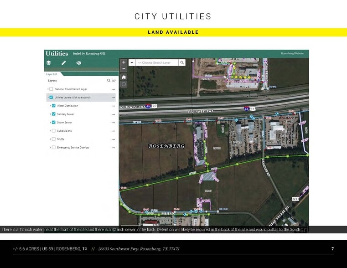Disable the Storm Sewer layer checkbox
The height and width of the screenshot is (268, 347).
pos(54,123)
